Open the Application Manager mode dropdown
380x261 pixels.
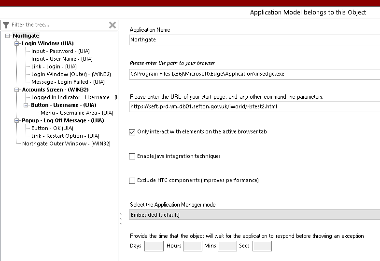click(x=254, y=215)
